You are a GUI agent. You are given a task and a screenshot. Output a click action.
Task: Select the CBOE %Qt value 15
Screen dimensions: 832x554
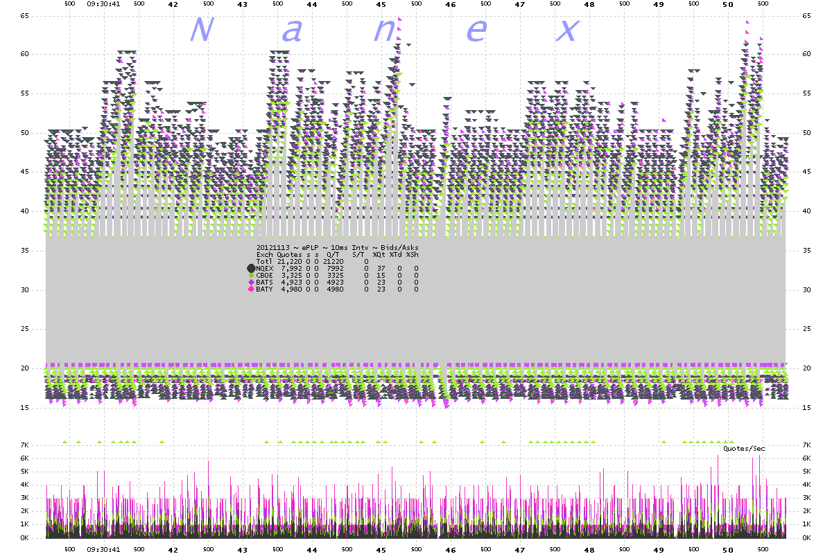381,275
